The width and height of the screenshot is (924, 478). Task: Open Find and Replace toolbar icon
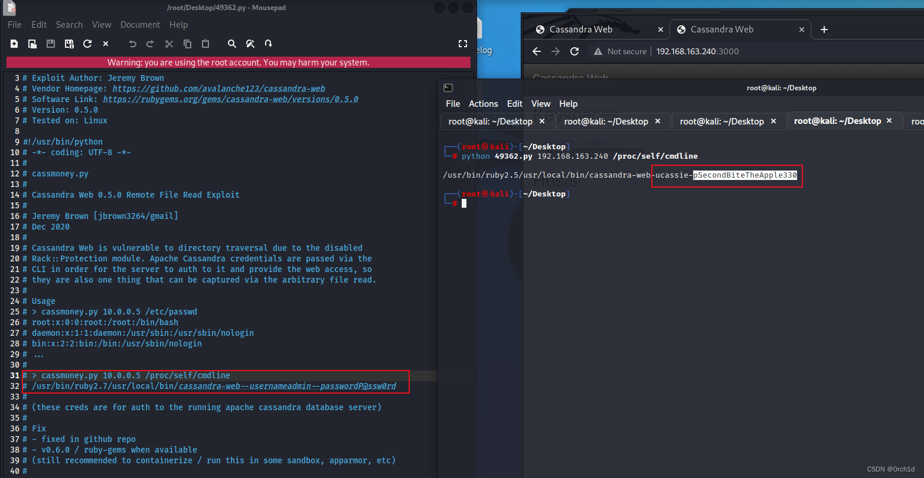[250, 44]
